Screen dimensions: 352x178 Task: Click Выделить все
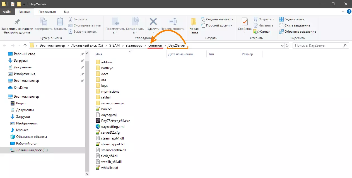coord(291,19)
